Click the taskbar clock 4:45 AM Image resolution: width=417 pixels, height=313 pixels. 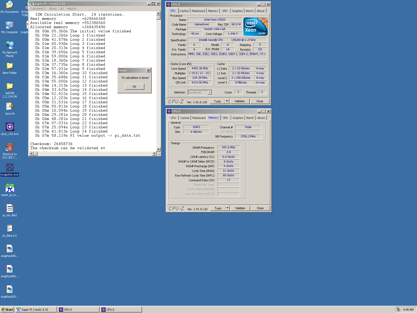coord(408,310)
